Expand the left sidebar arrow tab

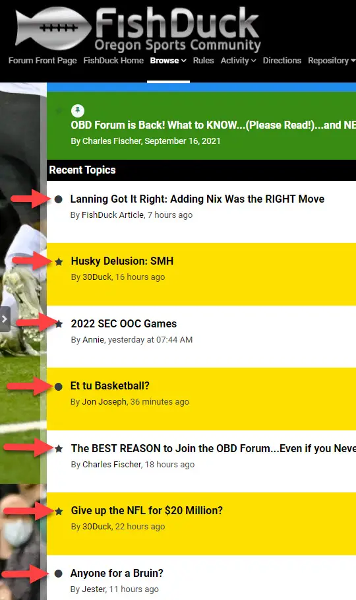tap(5, 319)
